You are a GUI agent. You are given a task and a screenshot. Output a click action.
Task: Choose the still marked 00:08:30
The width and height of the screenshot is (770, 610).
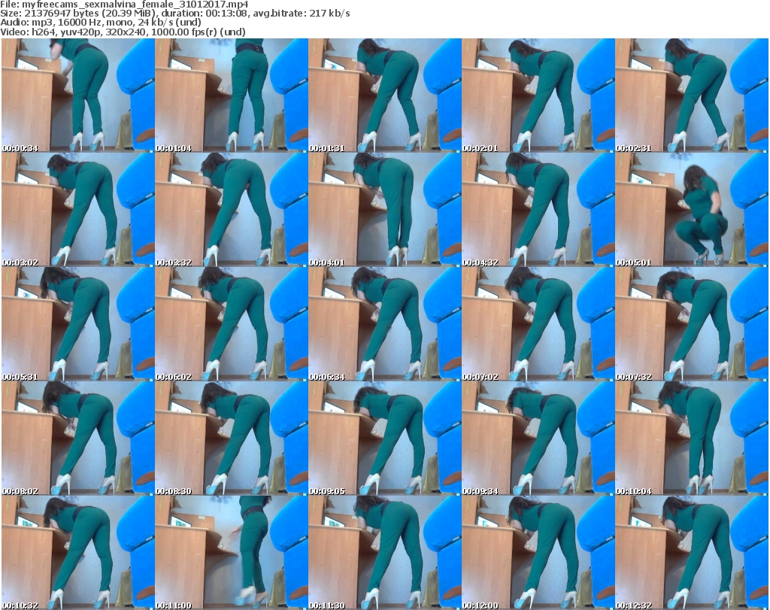pyautogui.click(x=232, y=439)
